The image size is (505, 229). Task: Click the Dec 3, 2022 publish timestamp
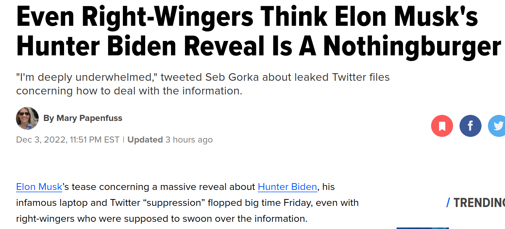(68, 140)
